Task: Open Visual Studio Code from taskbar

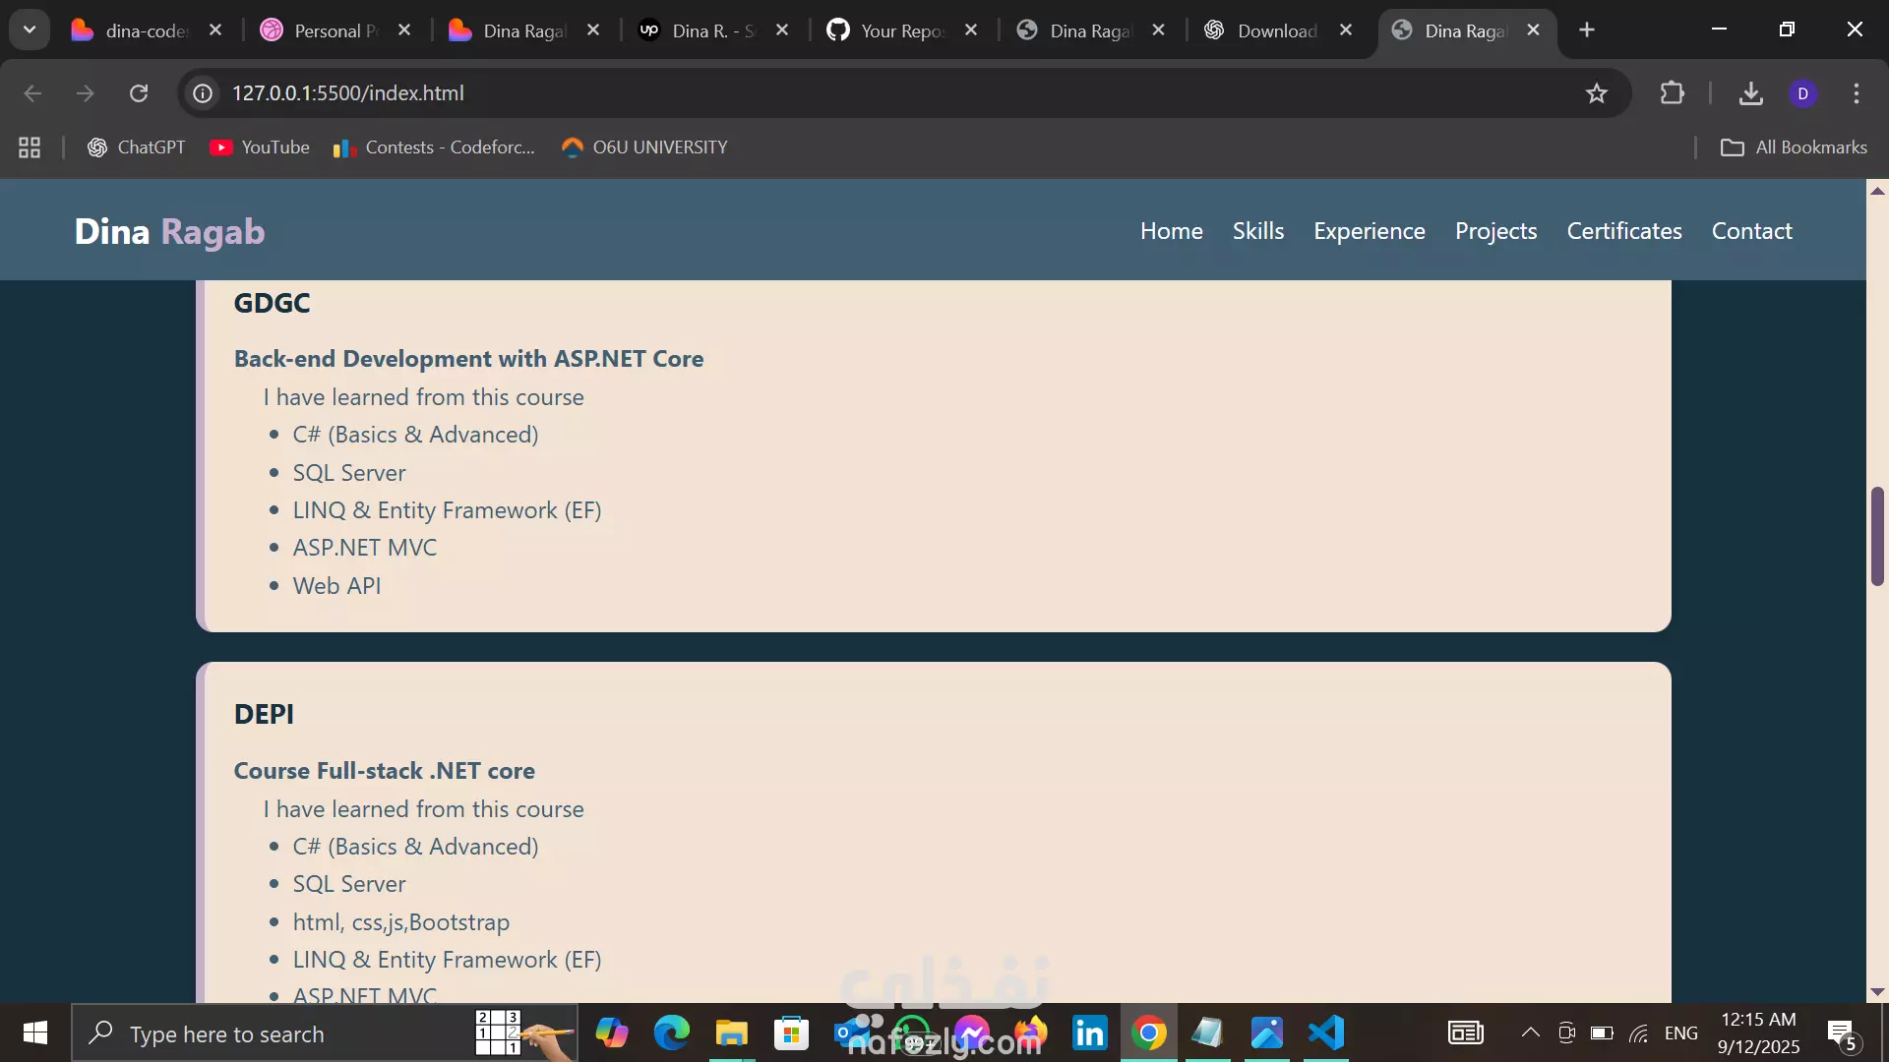Action: (1326, 1033)
